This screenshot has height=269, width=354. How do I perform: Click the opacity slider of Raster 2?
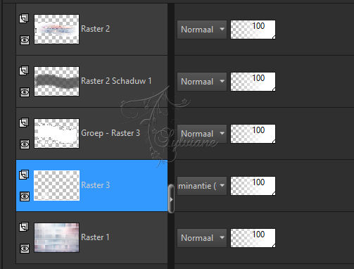253,30
